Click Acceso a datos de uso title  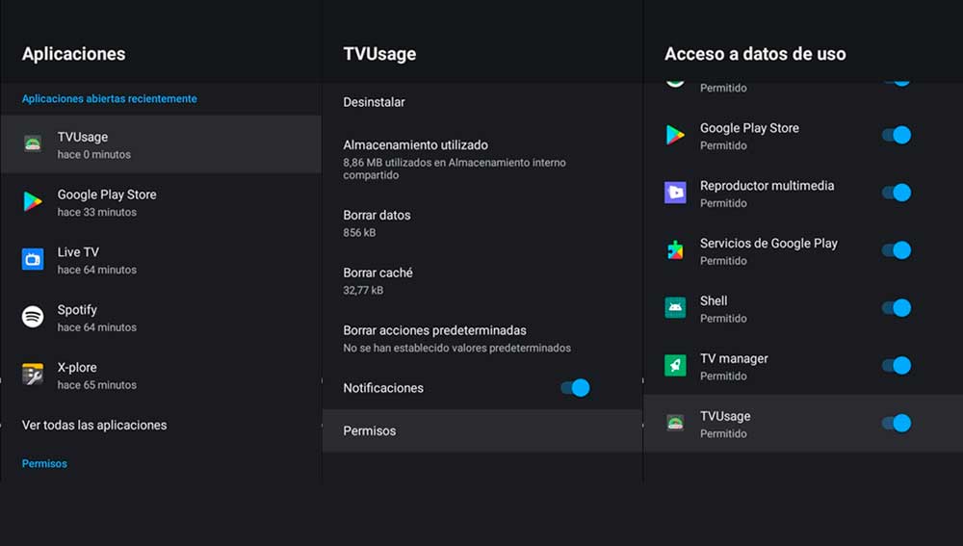coord(755,53)
